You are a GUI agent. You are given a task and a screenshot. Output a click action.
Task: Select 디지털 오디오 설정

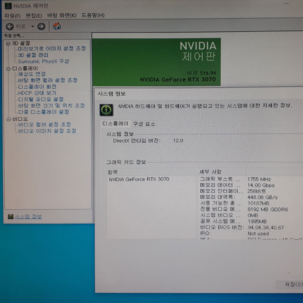pyautogui.click(x=41, y=99)
